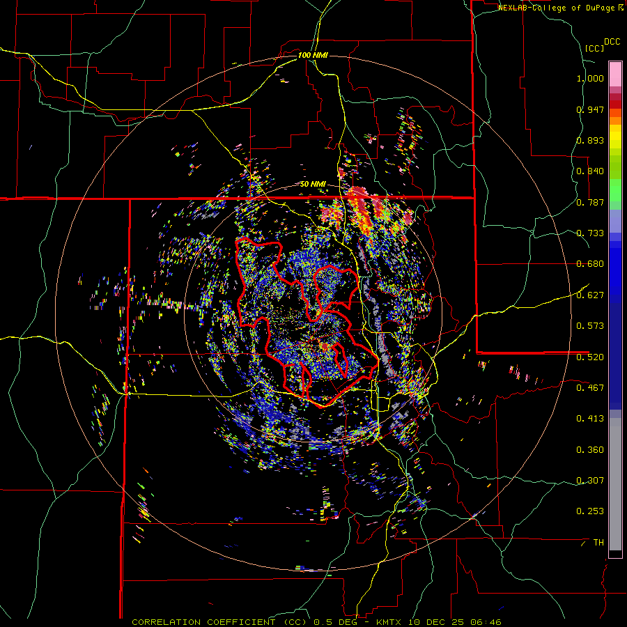Click the 0.573 scale value

coord(590,326)
